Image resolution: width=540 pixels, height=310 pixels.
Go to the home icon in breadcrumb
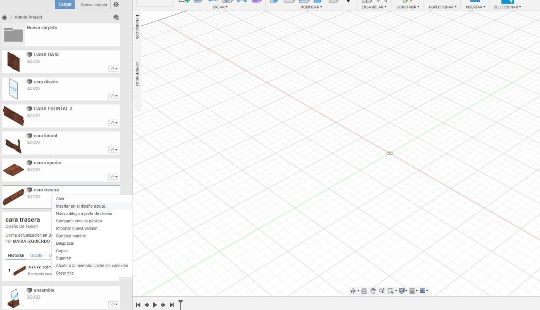tap(4, 17)
